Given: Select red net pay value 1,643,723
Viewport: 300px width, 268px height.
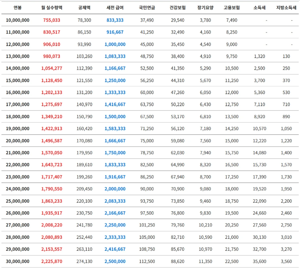Looking at the screenshot, I should [52, 164].
